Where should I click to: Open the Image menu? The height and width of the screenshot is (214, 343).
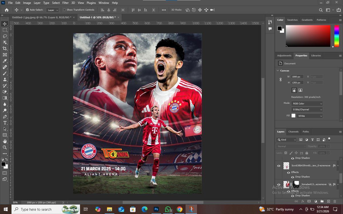pos(27,3)
